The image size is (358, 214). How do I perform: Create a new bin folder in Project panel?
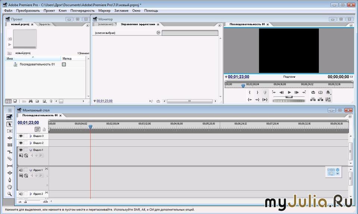coord(37,101)
